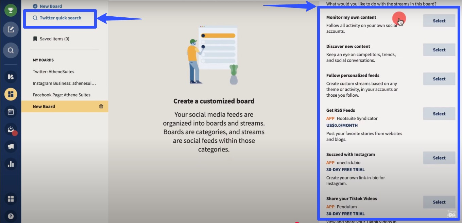Click New Board at the top
Image resolution: width=462 pixels, height=223 pixels.
pos(48,6)
